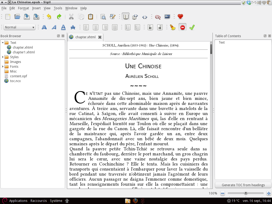The width and height of the screenshot is (272, 204).
Task: Apply underline formatting
Action: click(x=63, y=27)
